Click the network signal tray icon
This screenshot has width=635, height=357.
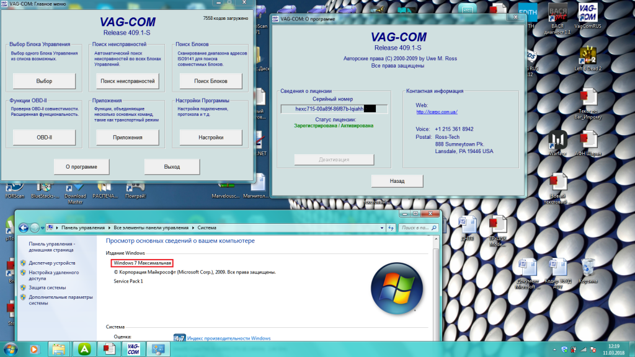tap(582, 348)
